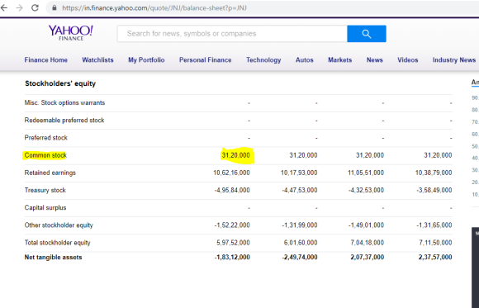Select Other stockholder equity row label
Screen dimensions: 479x308
(59, 225)
